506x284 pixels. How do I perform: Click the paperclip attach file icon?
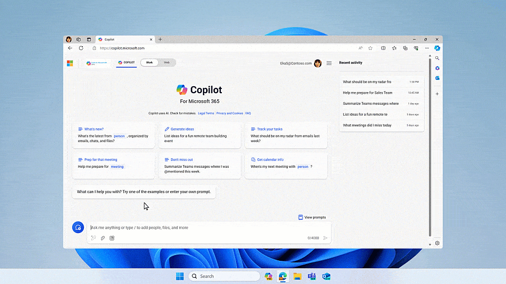[103, 238]
